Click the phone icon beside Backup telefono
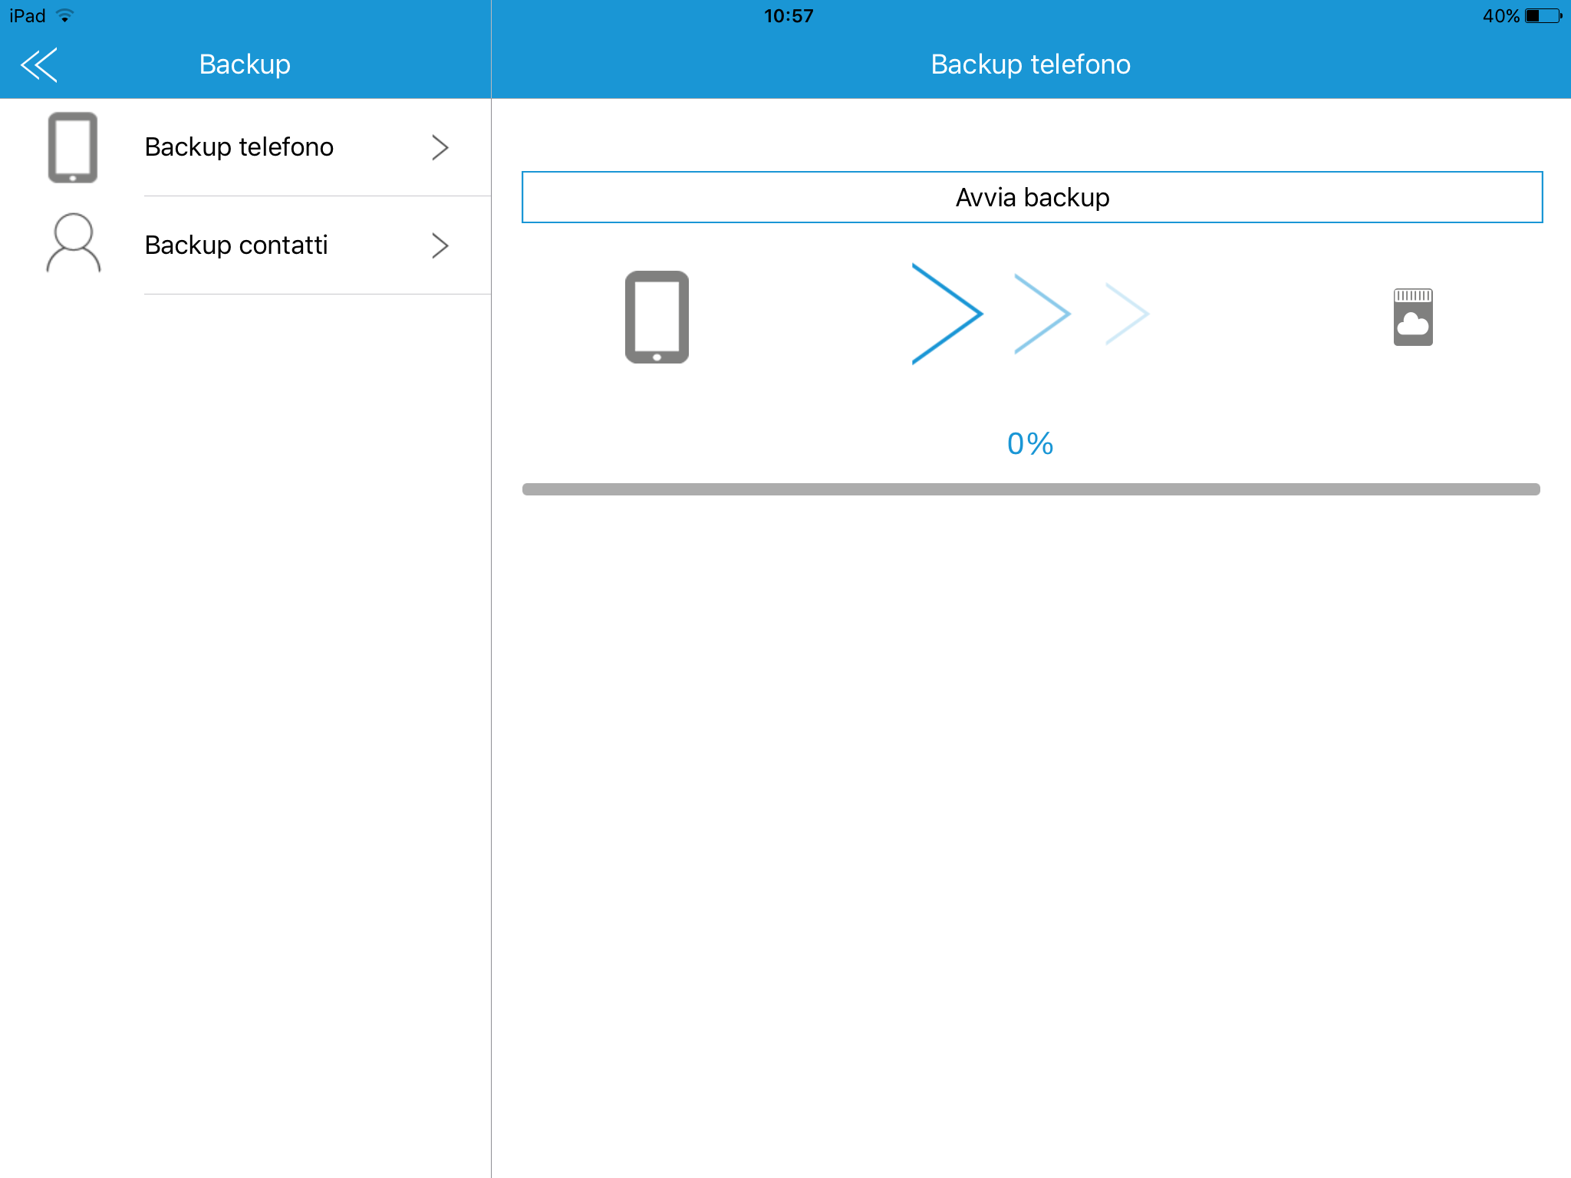Viewport: 1571px width, 1178px height. (x=73, y=147)
